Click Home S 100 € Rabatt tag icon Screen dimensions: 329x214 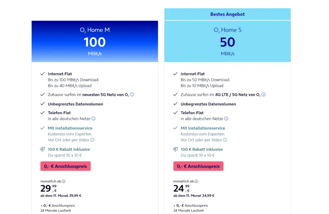(175, 149)
